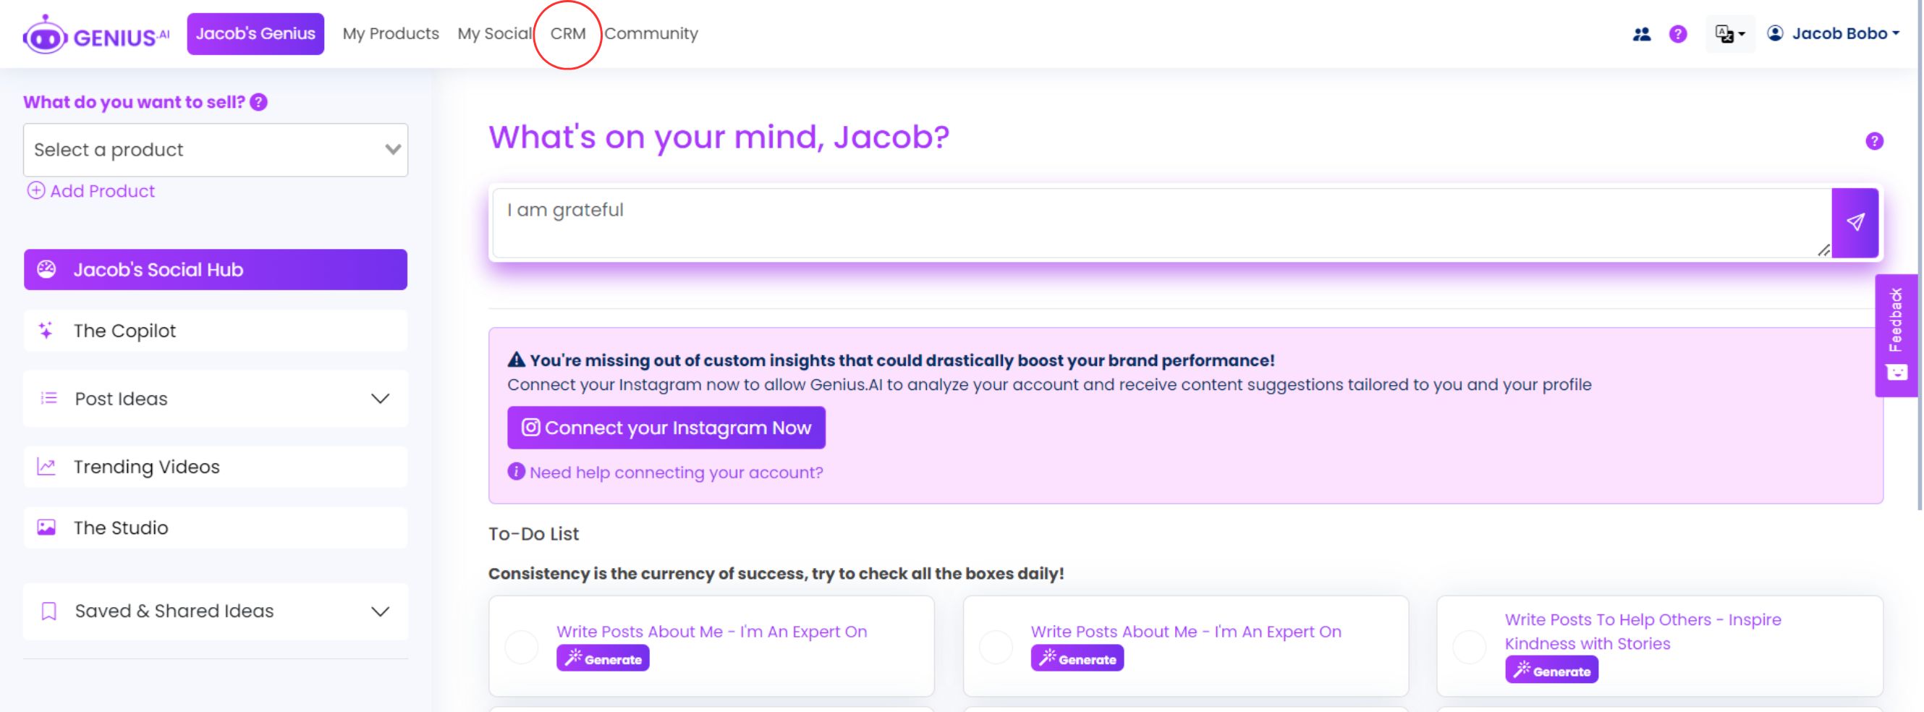Open The Studio sidebar item
Viewport: 1924px width, 712px height.
[216, 528]
